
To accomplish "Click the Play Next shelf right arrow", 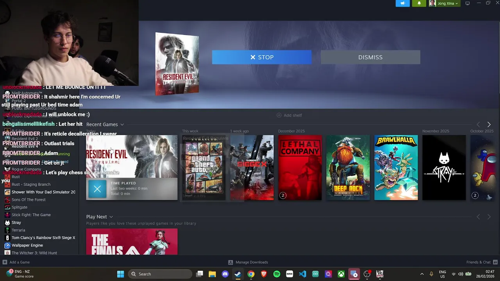I will pyautogui.click(x=489, y=217).
